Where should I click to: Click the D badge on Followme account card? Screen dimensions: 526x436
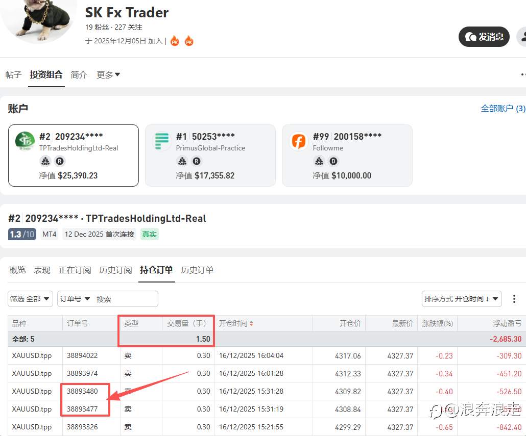tap(333, 162)
